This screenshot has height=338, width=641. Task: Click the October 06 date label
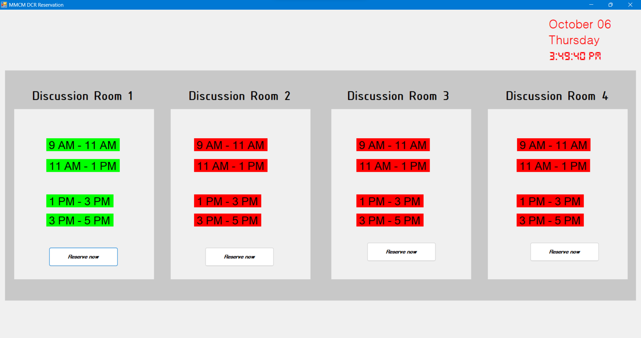coord(580,24)
